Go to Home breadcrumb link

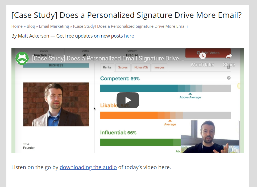[x=17, y=26]
